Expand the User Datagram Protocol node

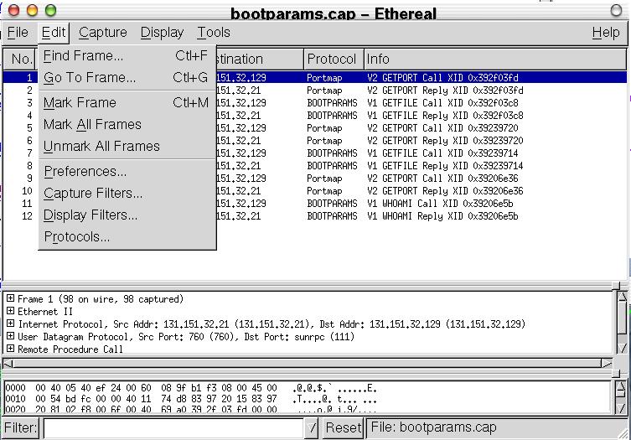coord(10,336)
